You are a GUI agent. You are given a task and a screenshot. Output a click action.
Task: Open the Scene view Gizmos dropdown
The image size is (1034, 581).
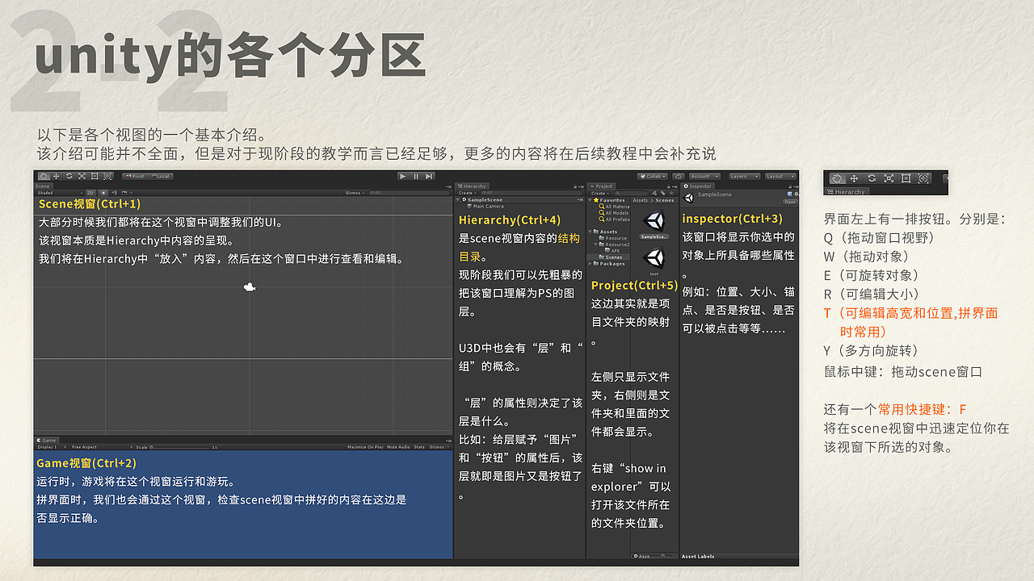[x=355, y=193]
